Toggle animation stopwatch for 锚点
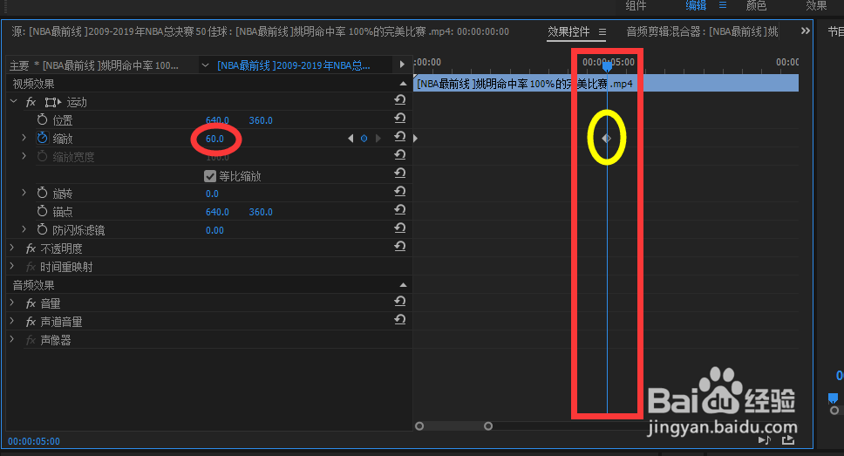The height and width of the screenshot is (456, 844). [x=42, y=211]
